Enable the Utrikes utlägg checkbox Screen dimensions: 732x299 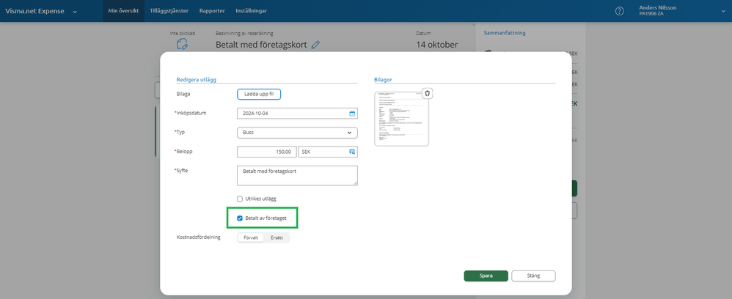pos(240,199)
